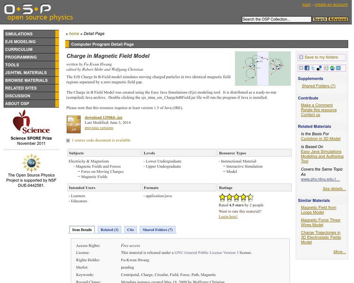
Task: Open the Cyclotron in 3D Model link
Action: tap(320, 139)
